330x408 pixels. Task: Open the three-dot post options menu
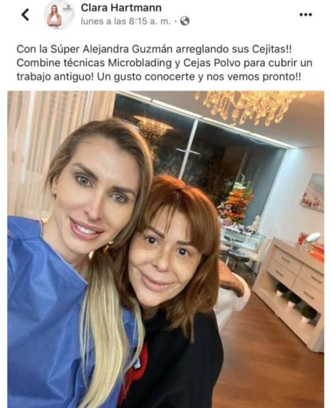tap(306, 15)
